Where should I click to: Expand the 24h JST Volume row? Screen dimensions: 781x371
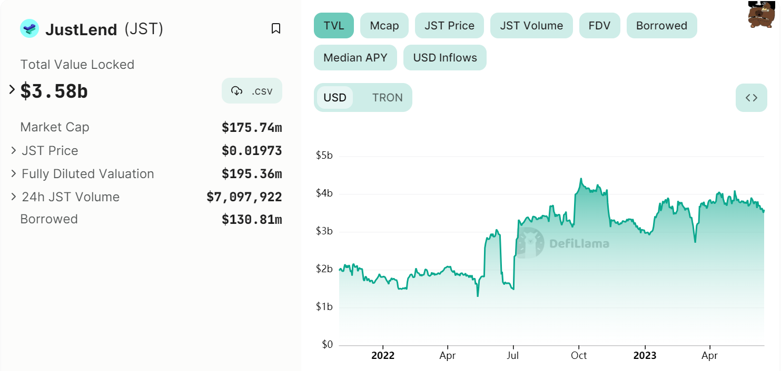[x=13, y=197]
